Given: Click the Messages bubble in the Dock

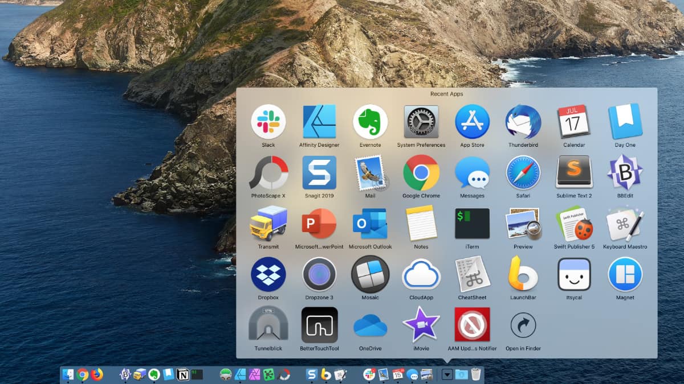Looking at the screenshot, I should point(412,374).
